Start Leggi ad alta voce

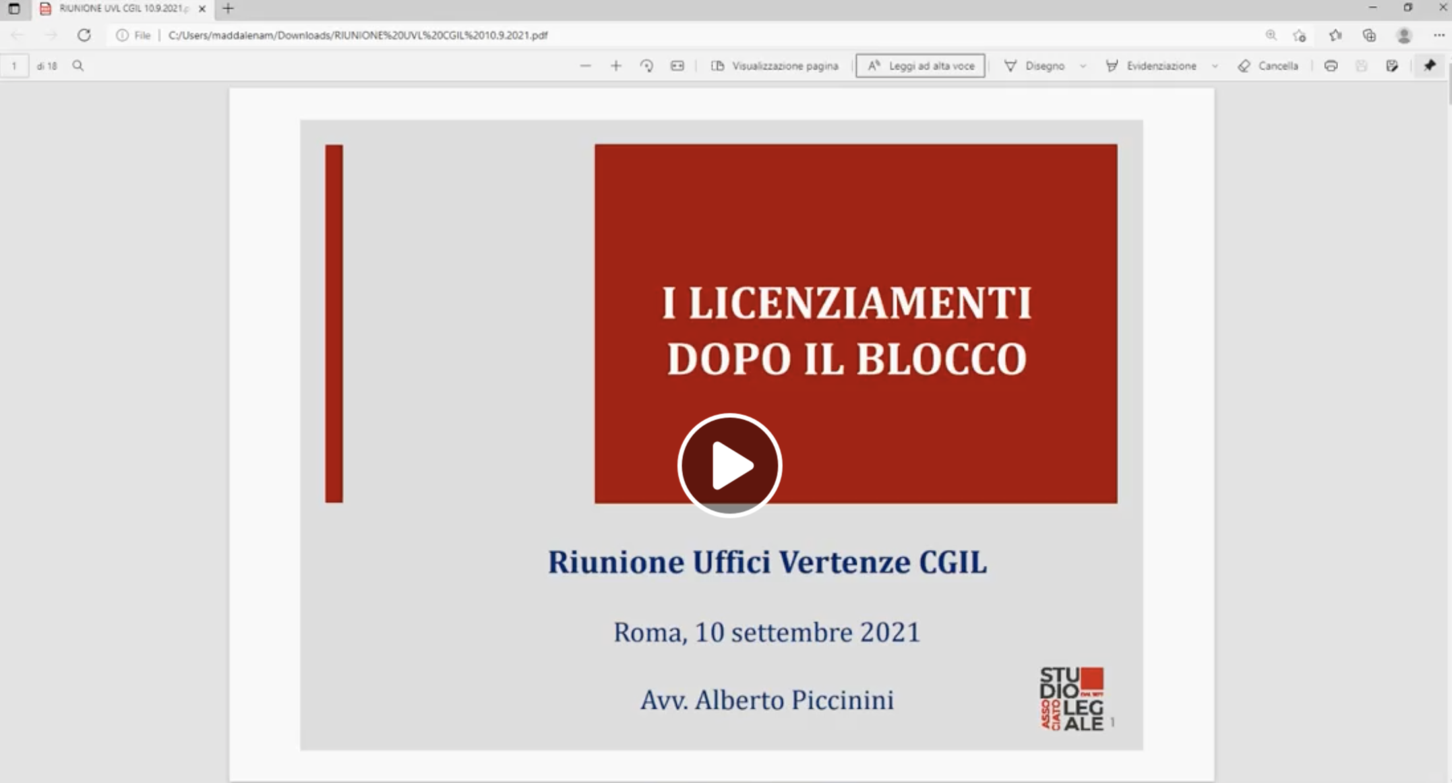[920, 66]
